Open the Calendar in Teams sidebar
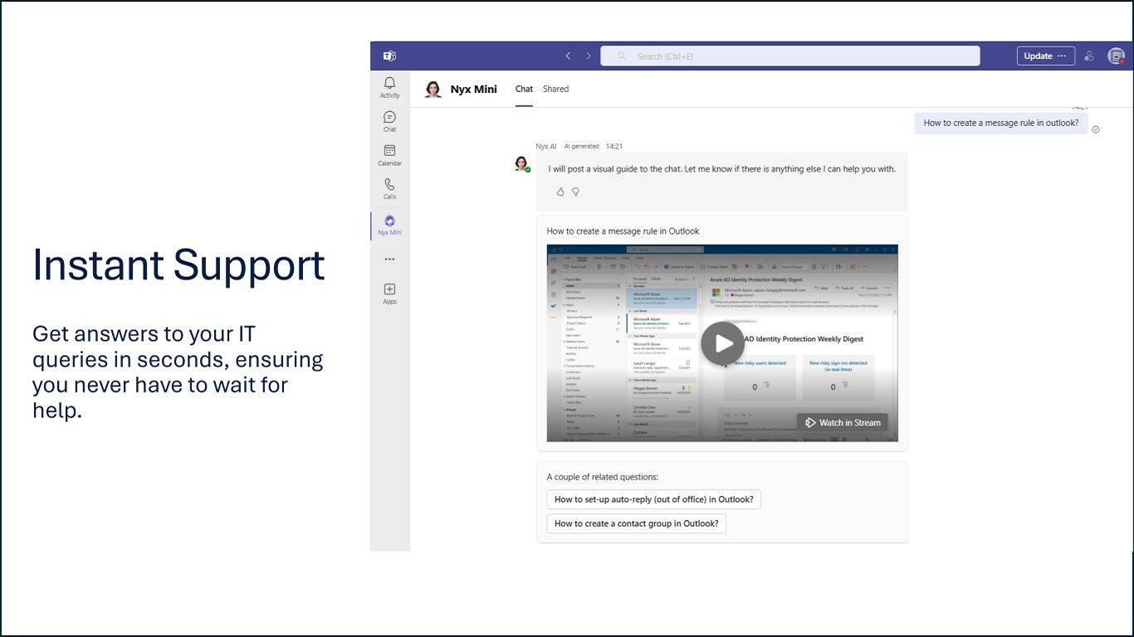The width and height of the screenshot is (1134, 637). pyautogui.click(x=389, y=155)
